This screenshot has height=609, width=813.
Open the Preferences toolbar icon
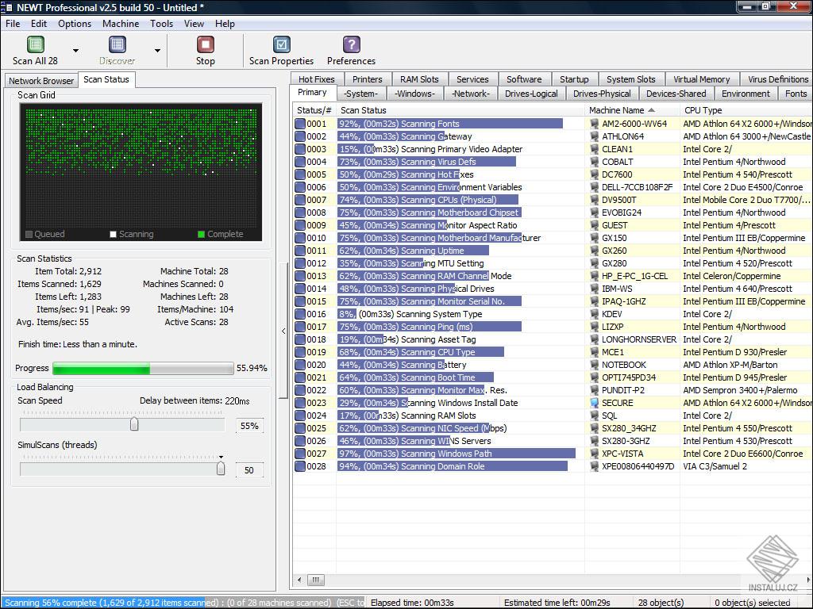[x=351, y=44]
